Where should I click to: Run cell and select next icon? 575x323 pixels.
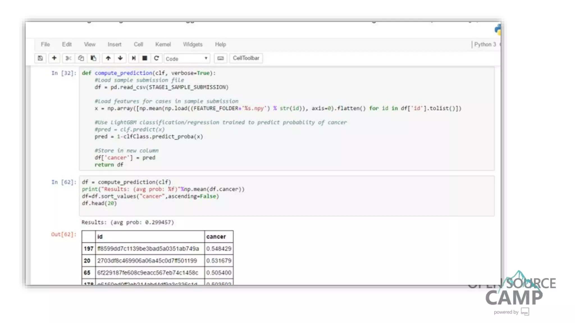tap(134, 58)
